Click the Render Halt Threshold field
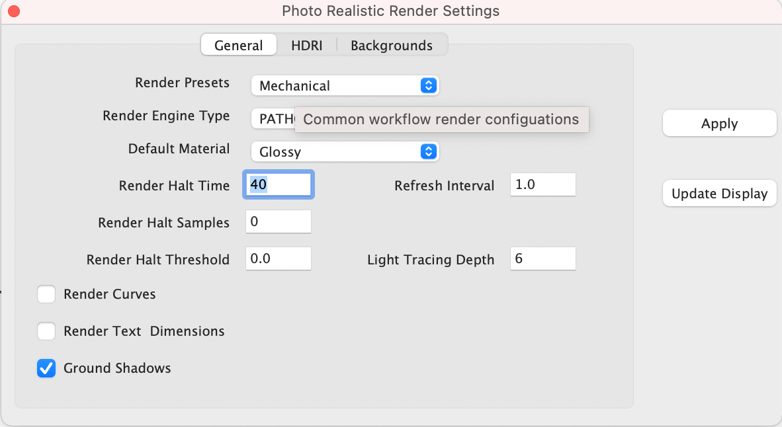 point(278,258)
